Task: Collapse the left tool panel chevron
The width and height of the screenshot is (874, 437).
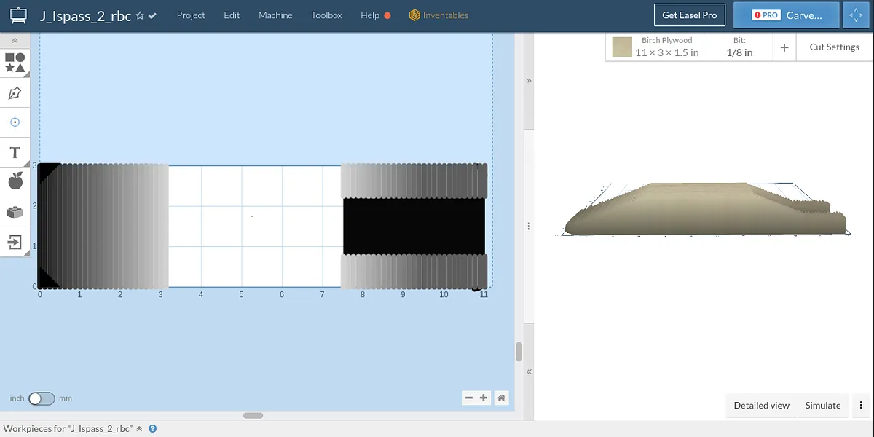Action: click(x=15, y=41)
